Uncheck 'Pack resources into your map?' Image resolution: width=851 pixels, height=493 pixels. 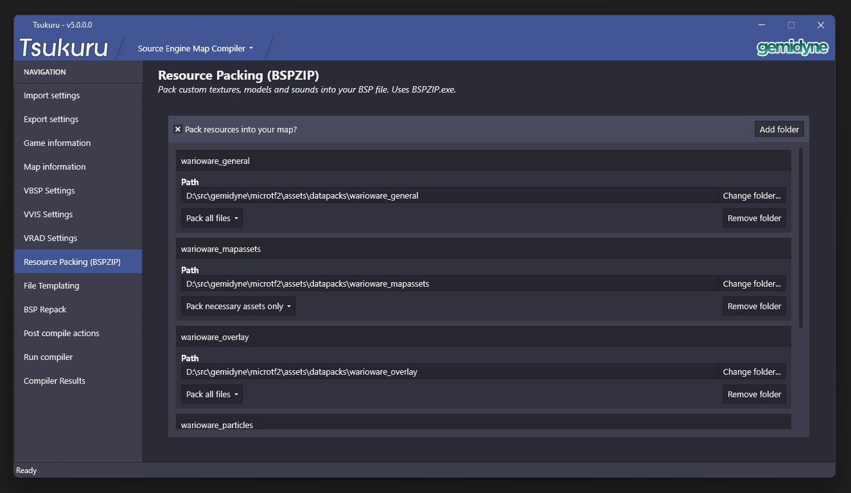[x=178, y=129]
